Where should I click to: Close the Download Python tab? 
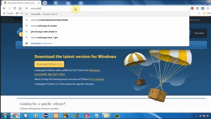pos(39,3)
